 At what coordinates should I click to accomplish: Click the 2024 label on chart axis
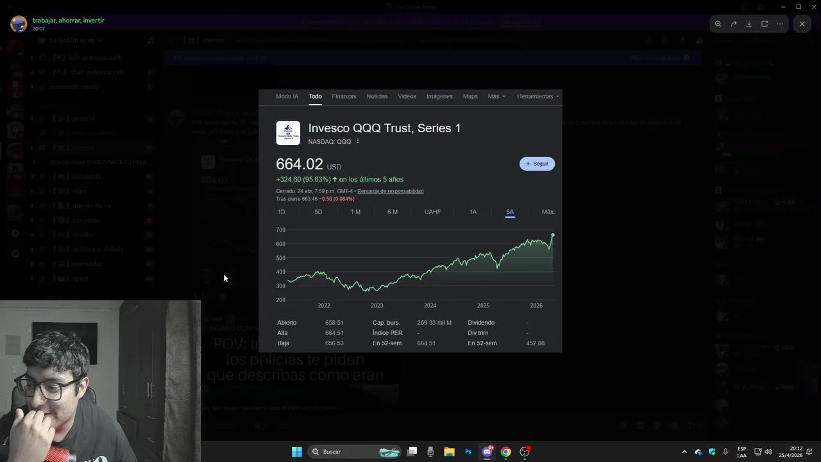430,305
